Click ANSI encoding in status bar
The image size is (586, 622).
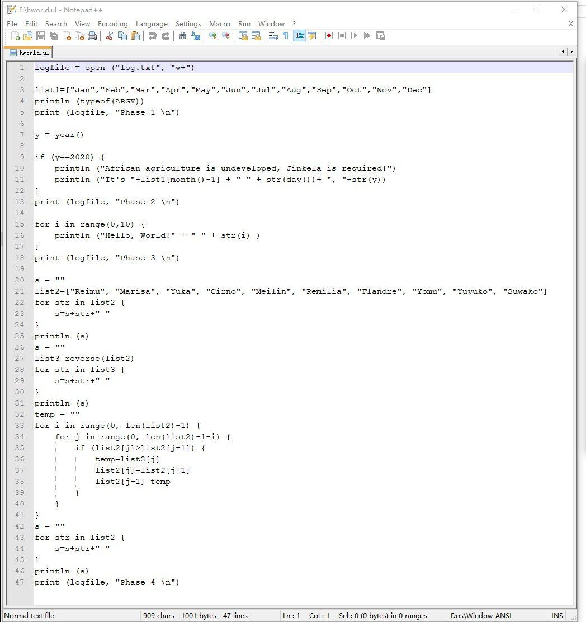pyautogui.click(x=503, y=616)
